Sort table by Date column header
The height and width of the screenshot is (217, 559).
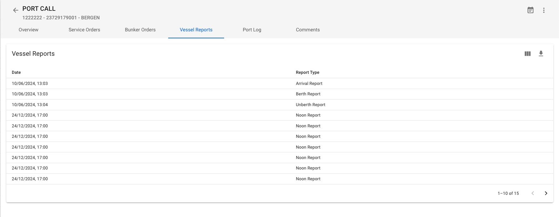point(16,73)
